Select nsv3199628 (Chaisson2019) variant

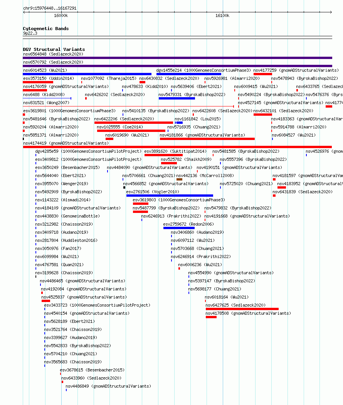tap(35, 277)
